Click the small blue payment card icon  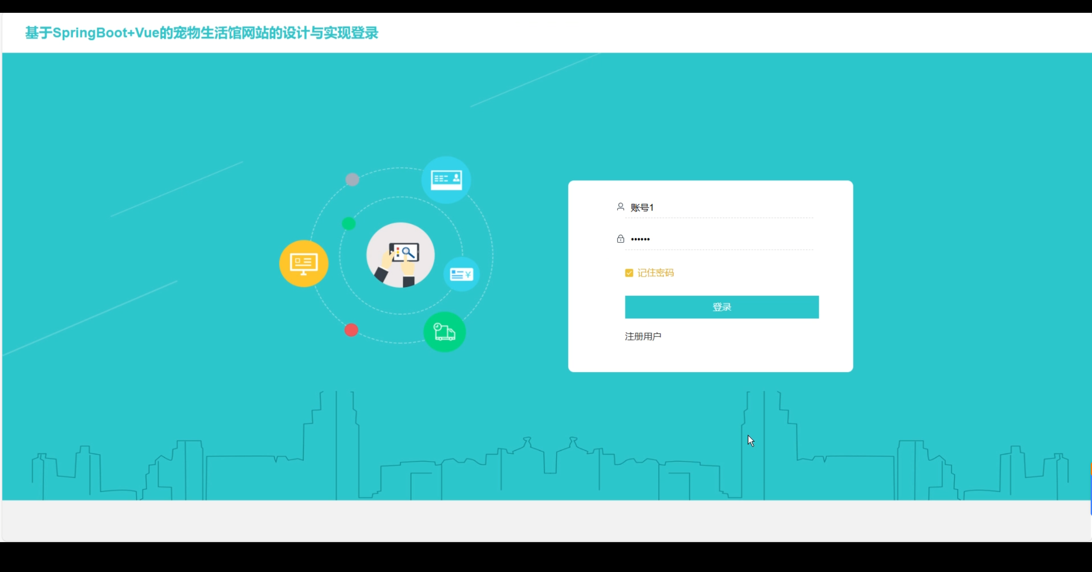click(x=461, y=274)
